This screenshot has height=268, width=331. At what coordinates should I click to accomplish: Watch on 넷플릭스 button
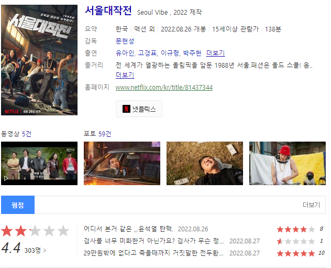139,109
